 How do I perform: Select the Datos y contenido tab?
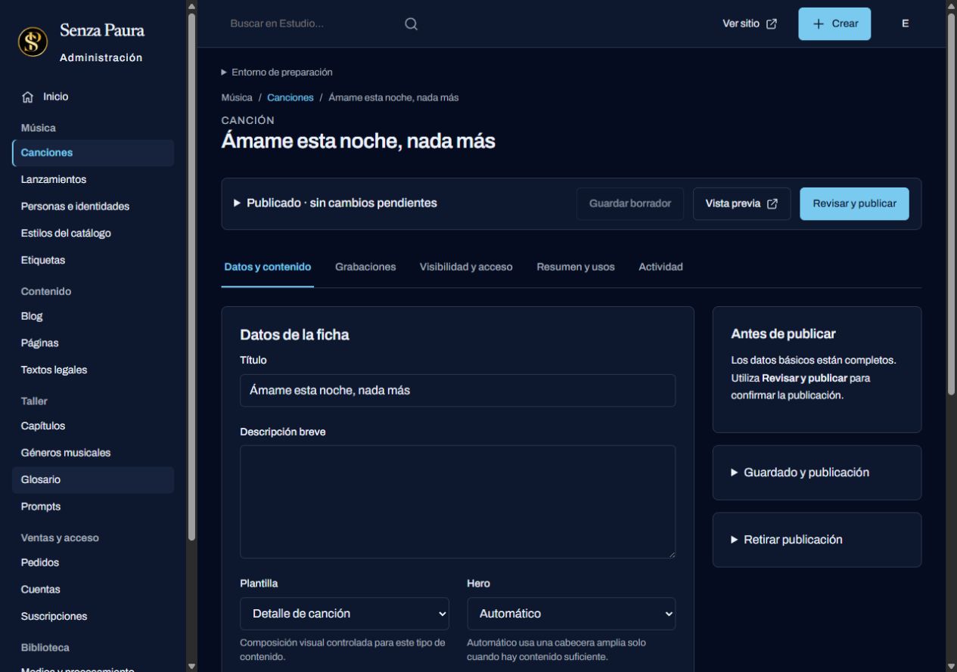point(268,267)
